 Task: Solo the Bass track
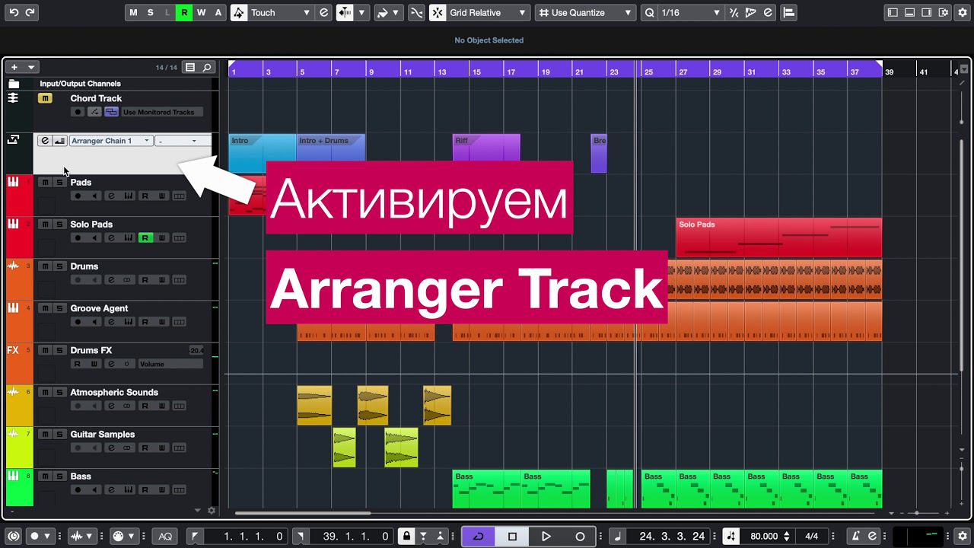59,476
